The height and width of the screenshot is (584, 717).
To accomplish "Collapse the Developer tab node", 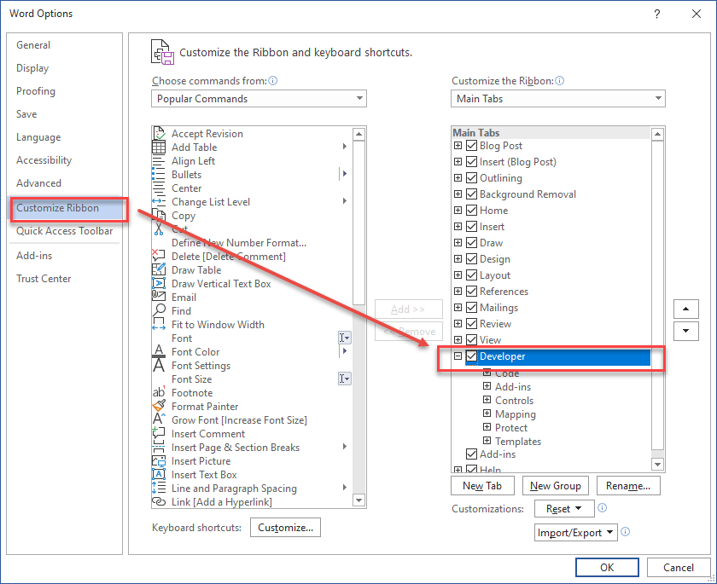I will tap(458, 356).
